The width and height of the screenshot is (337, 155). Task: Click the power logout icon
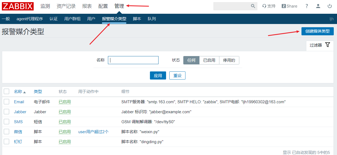(330, 6)
